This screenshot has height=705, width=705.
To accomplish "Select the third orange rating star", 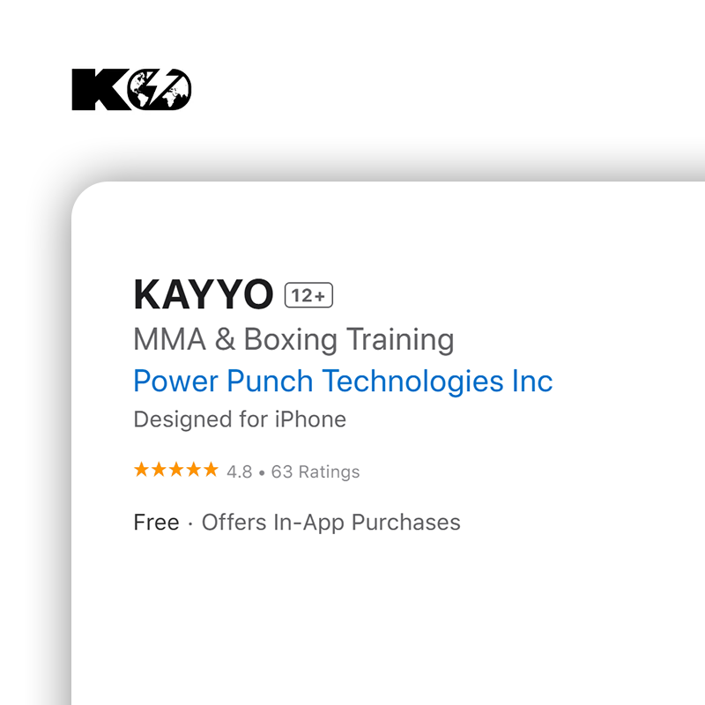I will (x=176, y=470).
